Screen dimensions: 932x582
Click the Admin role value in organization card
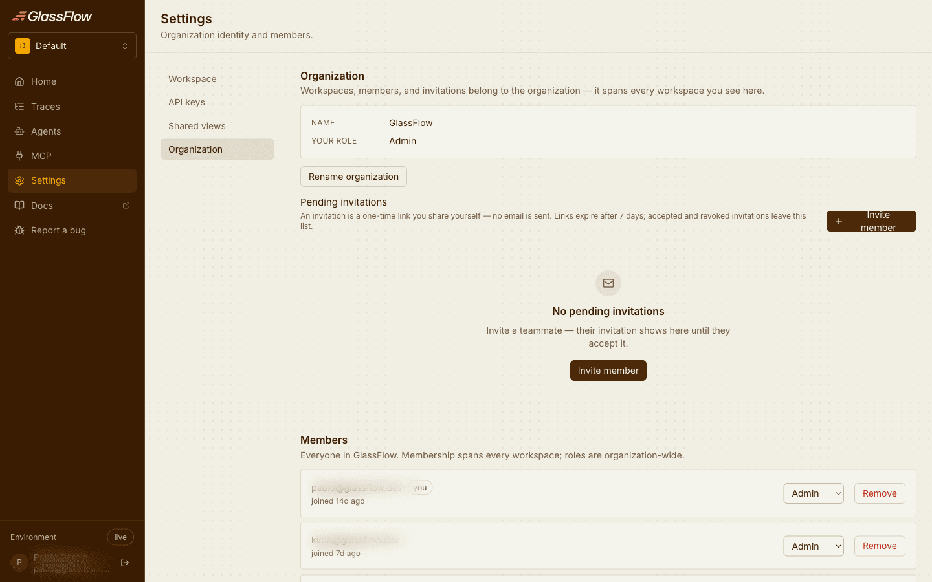403,141
